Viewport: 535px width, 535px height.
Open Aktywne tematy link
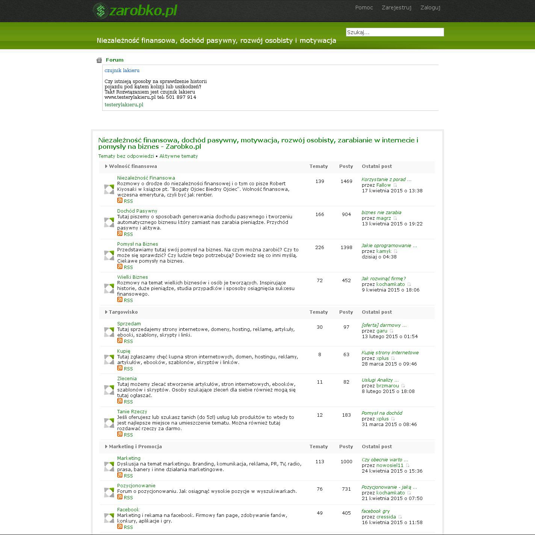178,156
